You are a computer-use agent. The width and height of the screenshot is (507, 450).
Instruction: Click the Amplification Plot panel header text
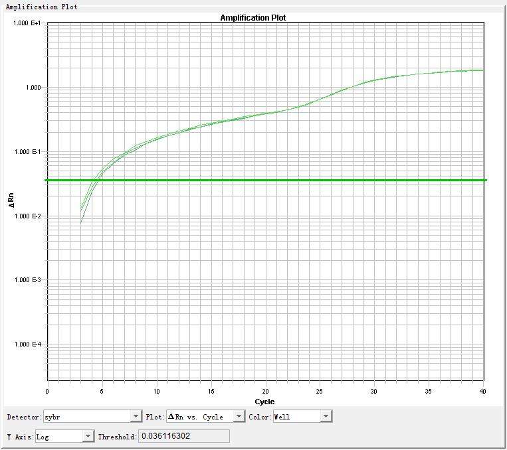pyautogui.click(x=42, y=7)
